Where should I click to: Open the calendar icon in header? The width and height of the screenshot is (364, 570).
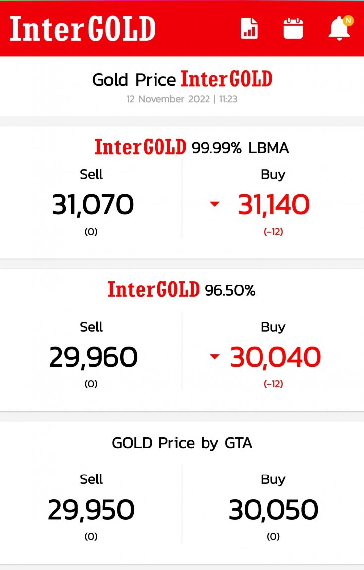[x=293, y=28]
